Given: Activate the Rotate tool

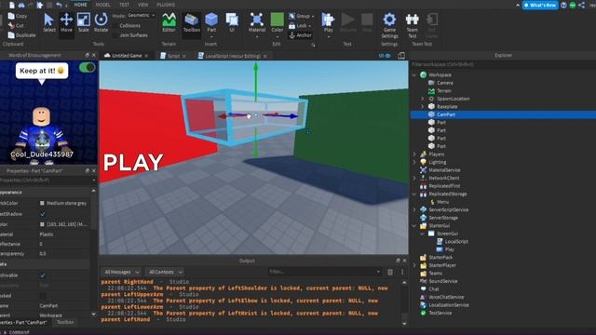Looking at the screenshot, I should click(x=101, y=22).
